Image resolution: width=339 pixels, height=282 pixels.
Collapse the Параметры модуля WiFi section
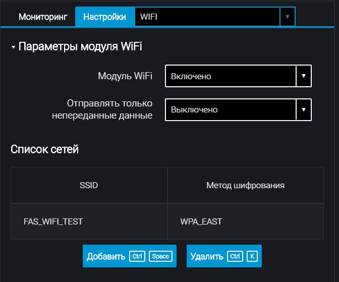(14, 47)
